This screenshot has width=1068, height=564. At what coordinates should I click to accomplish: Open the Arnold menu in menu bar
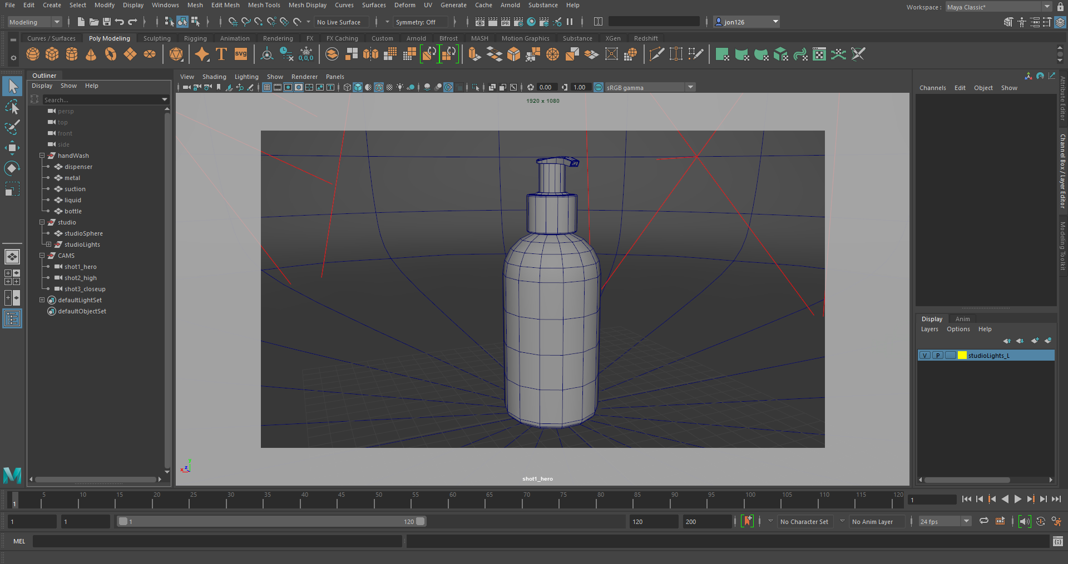click(510, 5)
